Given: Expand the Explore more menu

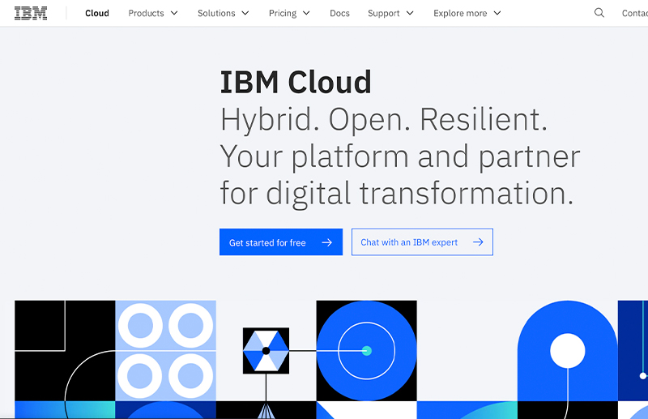Looking at the screenshot, I should (467, 13).
